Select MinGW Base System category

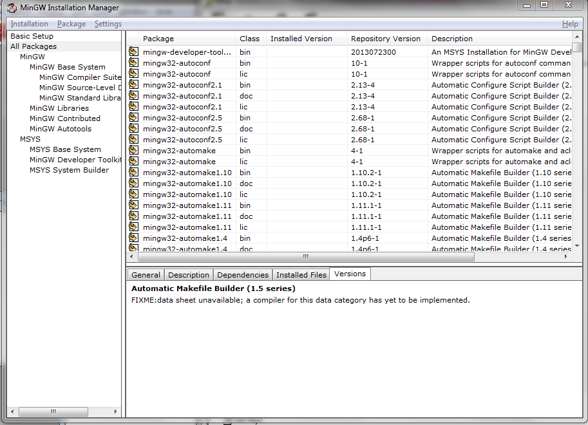click(x=68, y=67)
